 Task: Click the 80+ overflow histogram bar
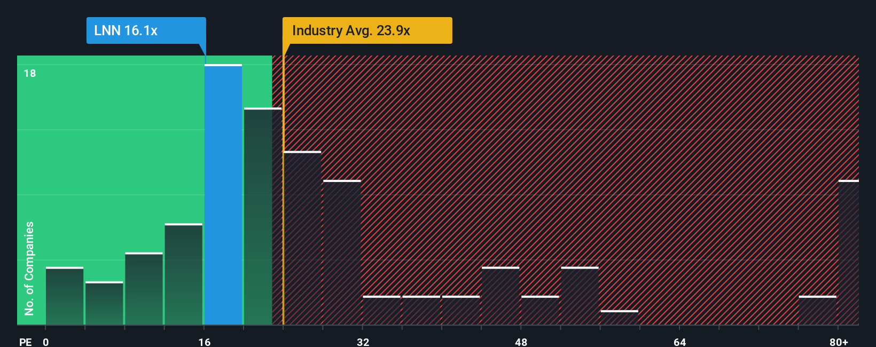pos(849,253)
